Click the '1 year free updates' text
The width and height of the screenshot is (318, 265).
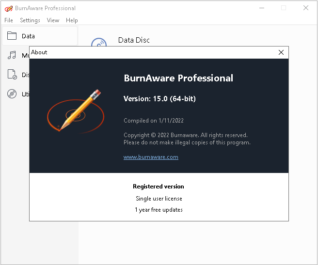(x=159, y=210)
